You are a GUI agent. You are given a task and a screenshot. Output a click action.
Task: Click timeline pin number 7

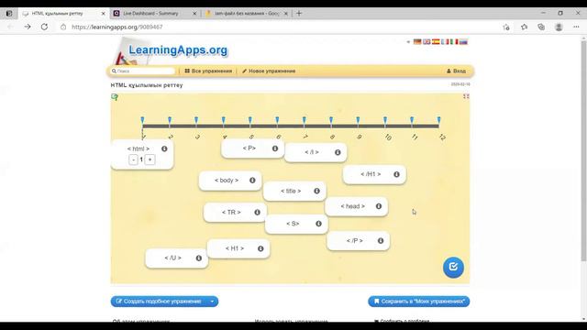pyautogui.click(x=304, y=120)
